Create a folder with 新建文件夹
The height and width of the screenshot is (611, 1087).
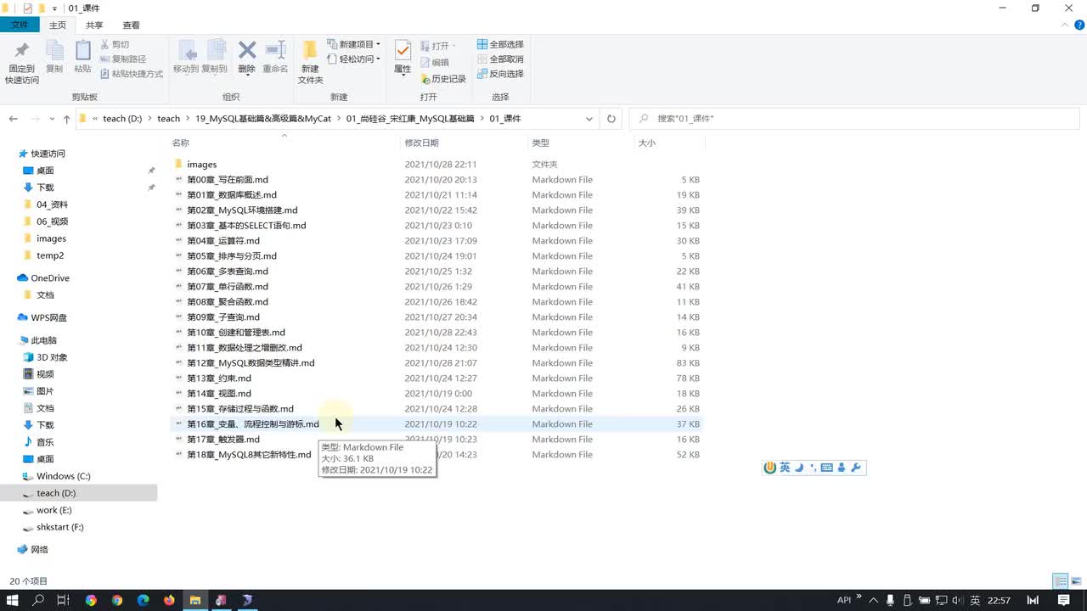(x=310, y=62)
